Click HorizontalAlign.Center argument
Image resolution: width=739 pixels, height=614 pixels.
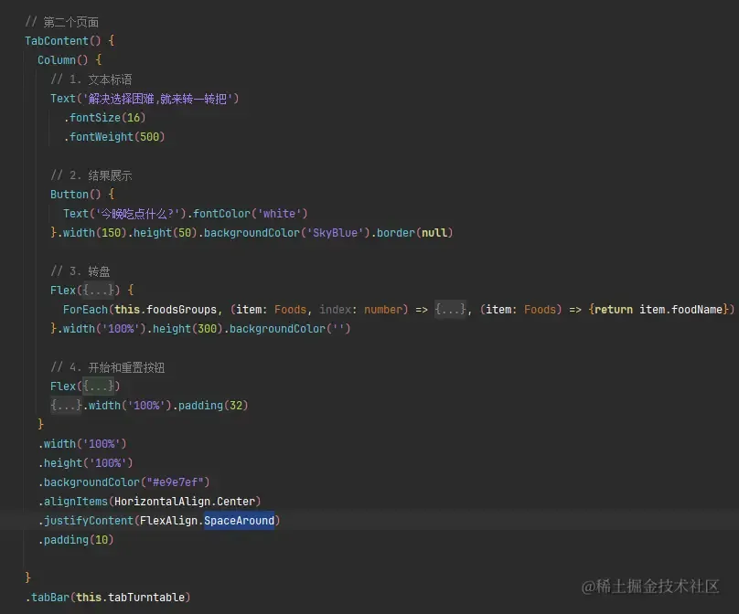coord(185,502)
